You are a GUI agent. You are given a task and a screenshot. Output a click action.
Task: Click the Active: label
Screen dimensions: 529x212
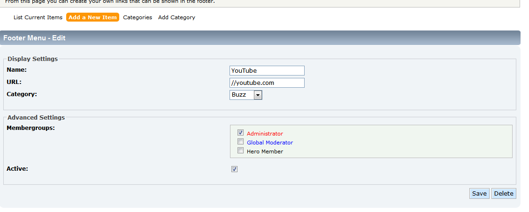tap(17, 169)
